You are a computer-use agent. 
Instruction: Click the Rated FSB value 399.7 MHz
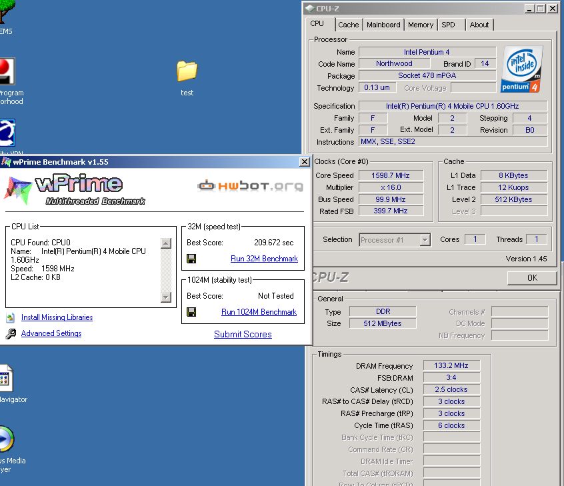(x=391, y=211)
